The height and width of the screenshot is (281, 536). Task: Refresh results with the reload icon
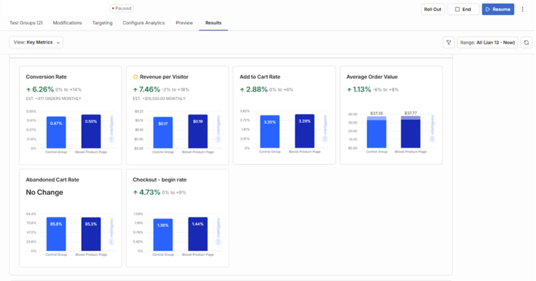(x=526, y=43)
